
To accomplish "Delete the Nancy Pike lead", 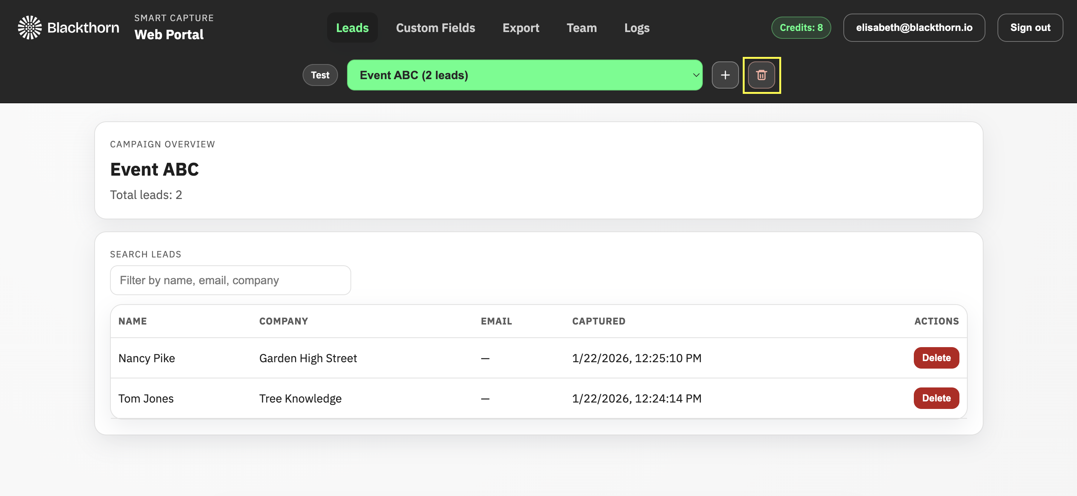I will [x=936, y=358].
